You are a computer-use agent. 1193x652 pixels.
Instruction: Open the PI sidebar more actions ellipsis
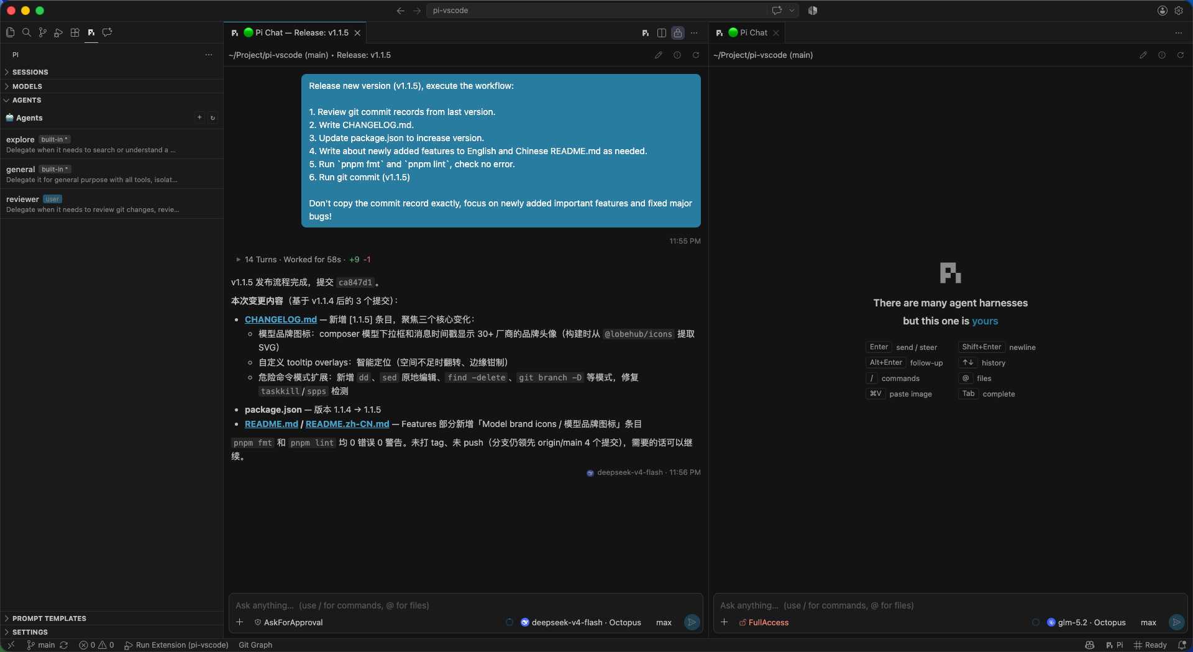click(209, 55)
